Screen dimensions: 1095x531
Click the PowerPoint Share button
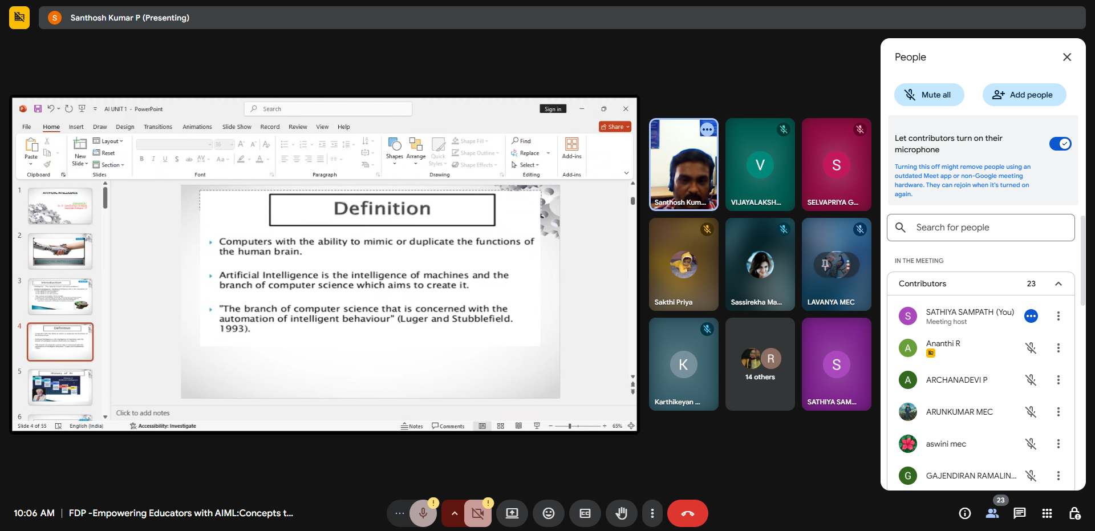(x=615, y=127)
